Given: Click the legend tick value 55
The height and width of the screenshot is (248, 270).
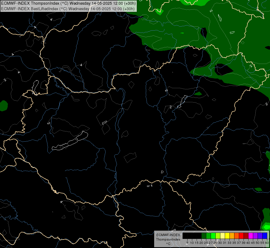Looking at the screenshot, I should pyautogui.click(x=262, y=243).
